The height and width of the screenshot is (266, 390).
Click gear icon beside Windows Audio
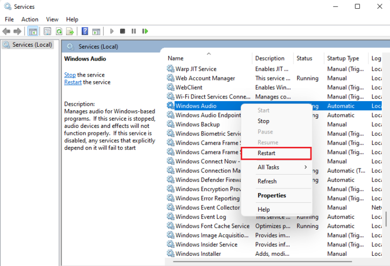170,105
